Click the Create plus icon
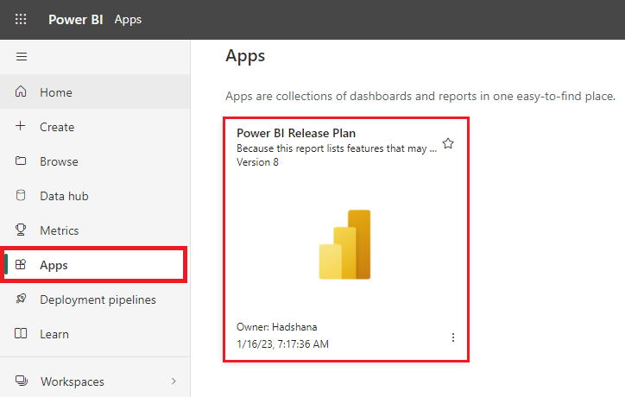625x397 pixels. coord(21,126)
